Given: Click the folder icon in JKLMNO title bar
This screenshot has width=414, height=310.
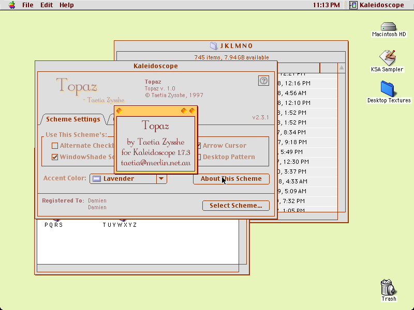Looking at the screenshot, I should 214,46.
